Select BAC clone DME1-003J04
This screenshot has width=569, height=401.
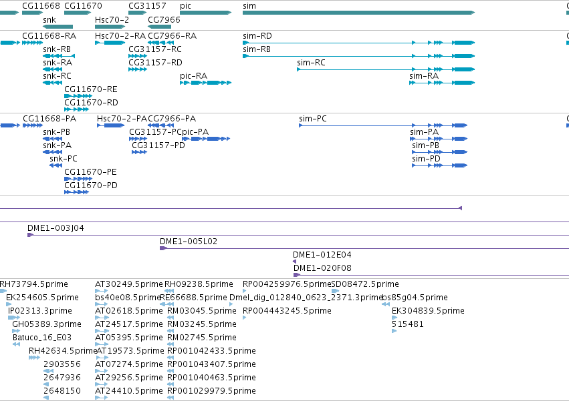click(298, 236)
